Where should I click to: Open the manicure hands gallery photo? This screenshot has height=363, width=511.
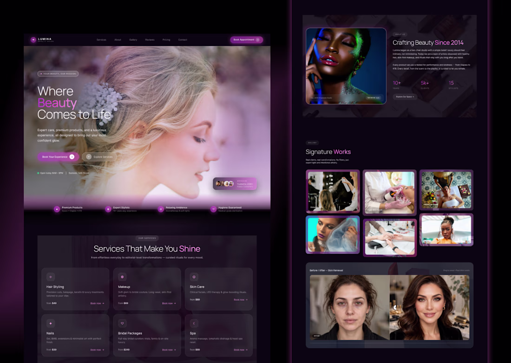[390, 238]
